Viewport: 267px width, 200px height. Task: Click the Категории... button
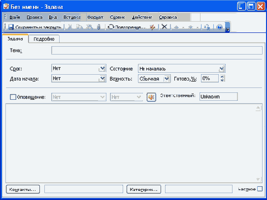click(144, 189)
